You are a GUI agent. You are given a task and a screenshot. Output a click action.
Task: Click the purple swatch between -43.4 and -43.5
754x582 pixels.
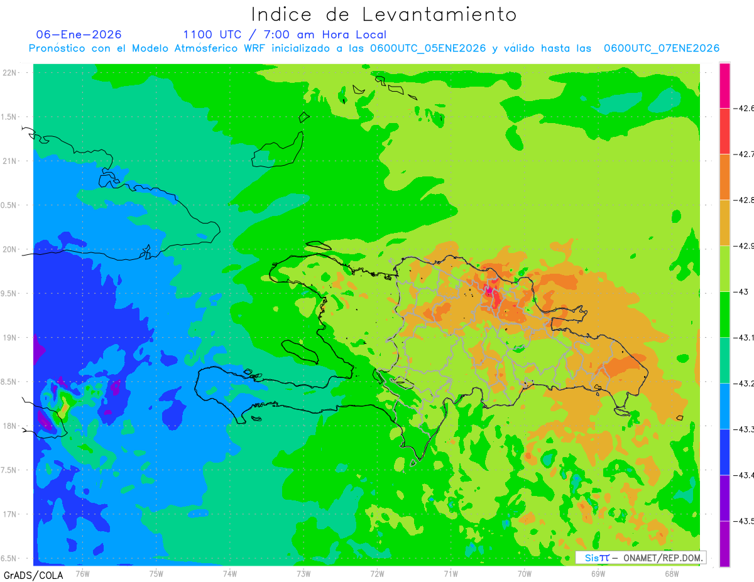(724, 498)
